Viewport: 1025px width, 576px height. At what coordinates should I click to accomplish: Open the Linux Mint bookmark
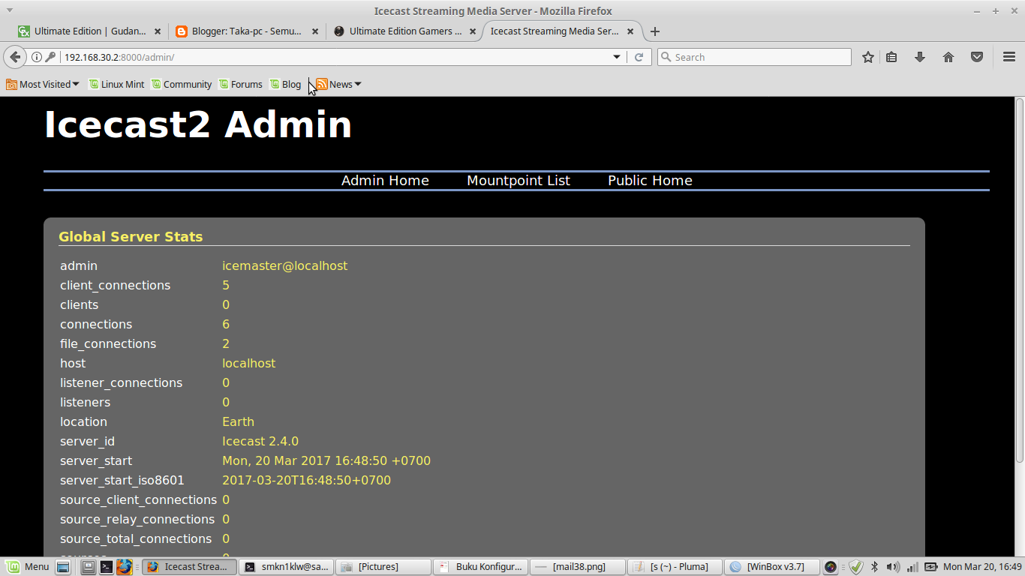[x=116, y=85]
